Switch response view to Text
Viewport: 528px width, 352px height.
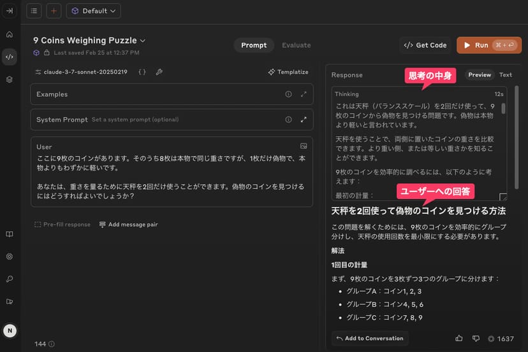(x=505, y=74)
